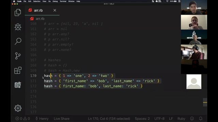218x122 pixels.
Task: Open the Debug bug icon in activity bar
Action: [x=18, y=27]
